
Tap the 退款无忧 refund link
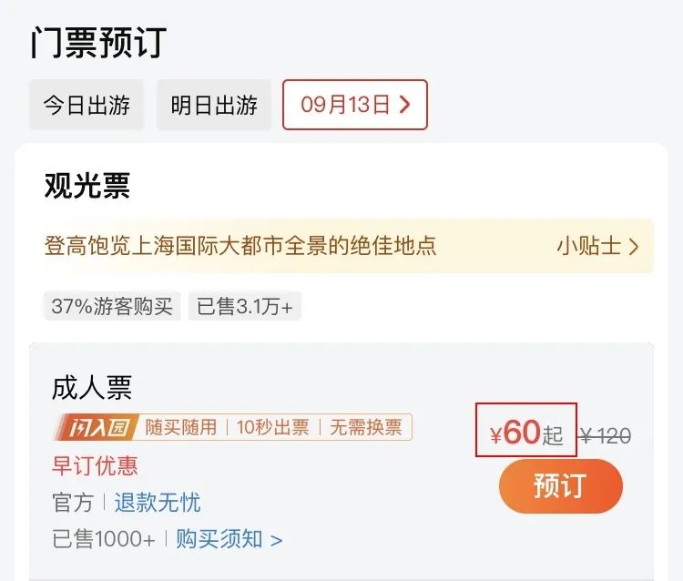pos(158,503)
